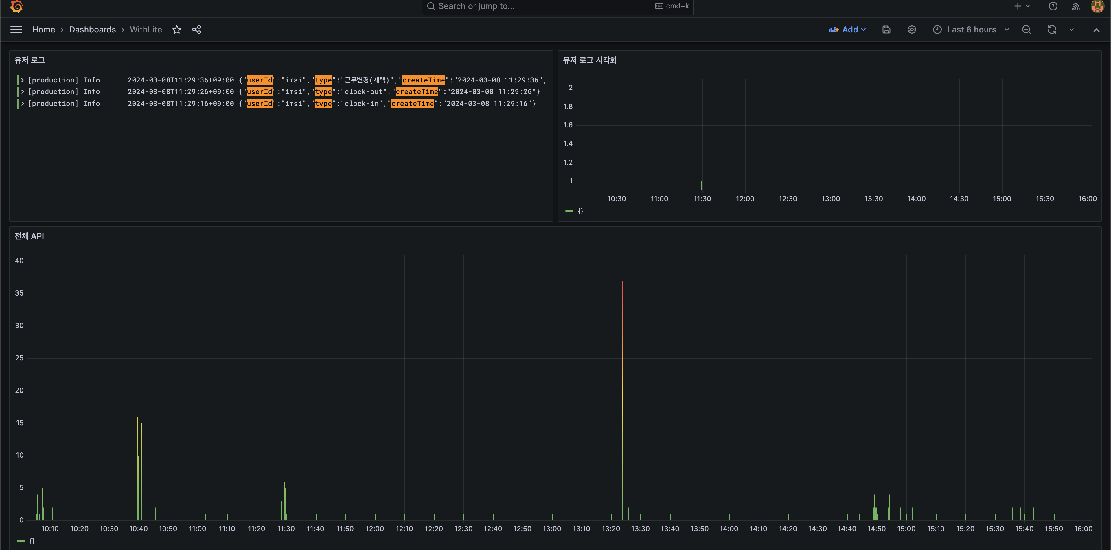Click the 유저 로그 시각화 panel title
This screenshot has width=1111, height=550.
pos(590,60)
